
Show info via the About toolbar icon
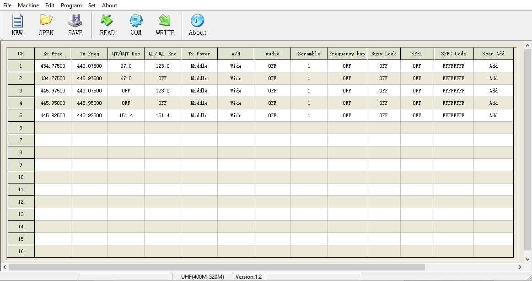pos(198,25)
